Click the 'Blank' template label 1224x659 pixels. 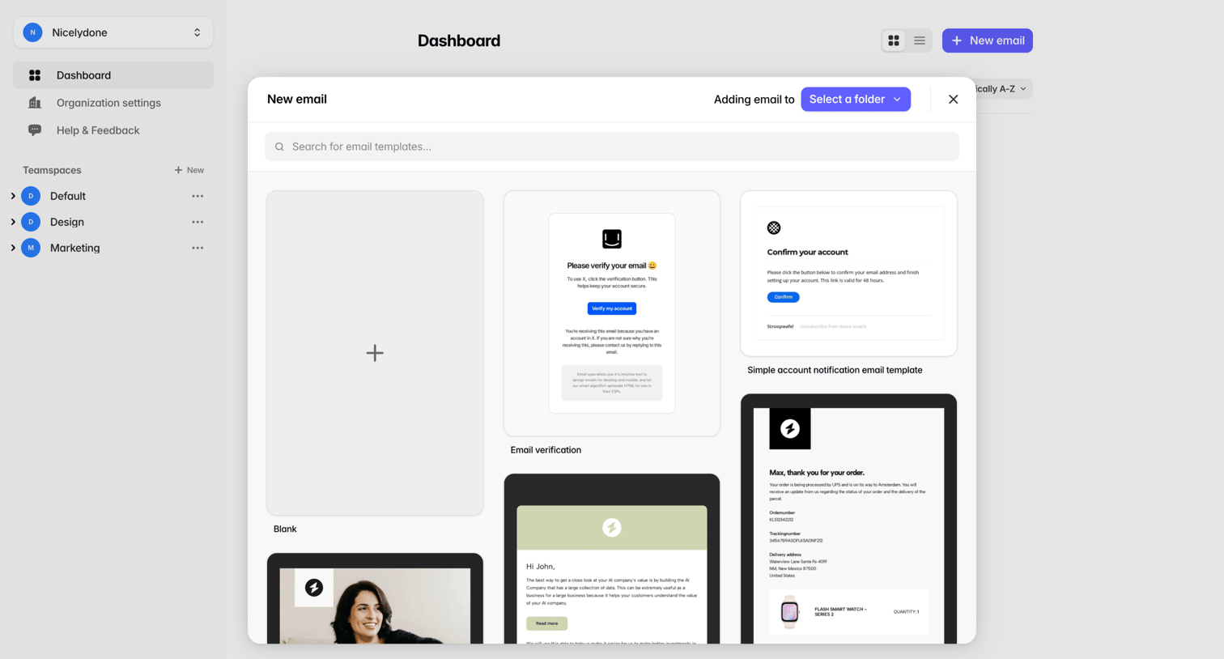(285, 529)
